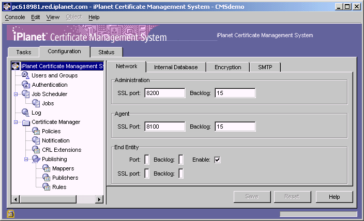Click the Notification node icon
The width and height of the screenshot is (364, 221).
click(36, 140)
